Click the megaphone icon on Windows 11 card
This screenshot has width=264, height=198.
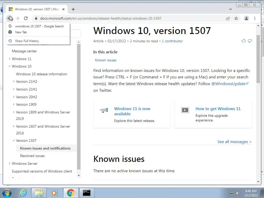click(104, 110)
